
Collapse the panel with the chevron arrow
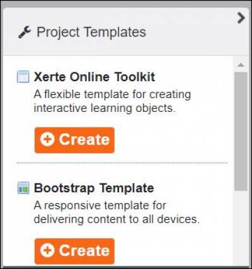point(241,18)
